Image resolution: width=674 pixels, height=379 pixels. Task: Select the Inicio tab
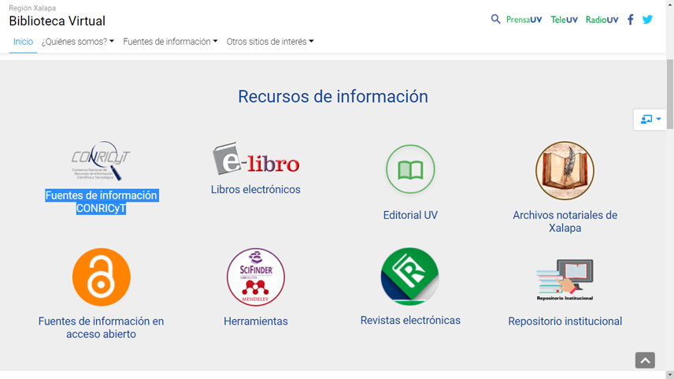(x=23, y=42)
